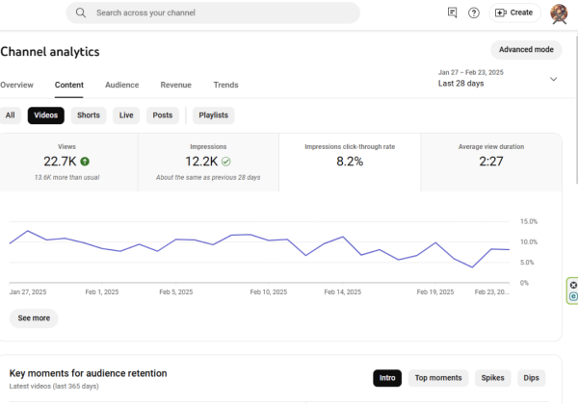Select the Shorts content filter chip
Image resolution: width=578 pixels, height=404 pixels.
pos(89,115)
